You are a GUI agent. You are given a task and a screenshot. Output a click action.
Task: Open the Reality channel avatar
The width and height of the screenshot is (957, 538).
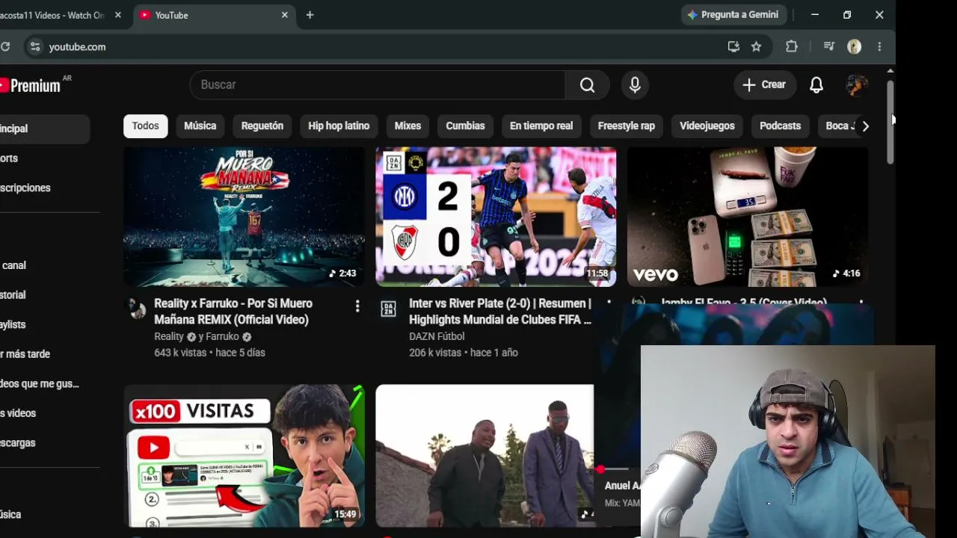(136, 309)
